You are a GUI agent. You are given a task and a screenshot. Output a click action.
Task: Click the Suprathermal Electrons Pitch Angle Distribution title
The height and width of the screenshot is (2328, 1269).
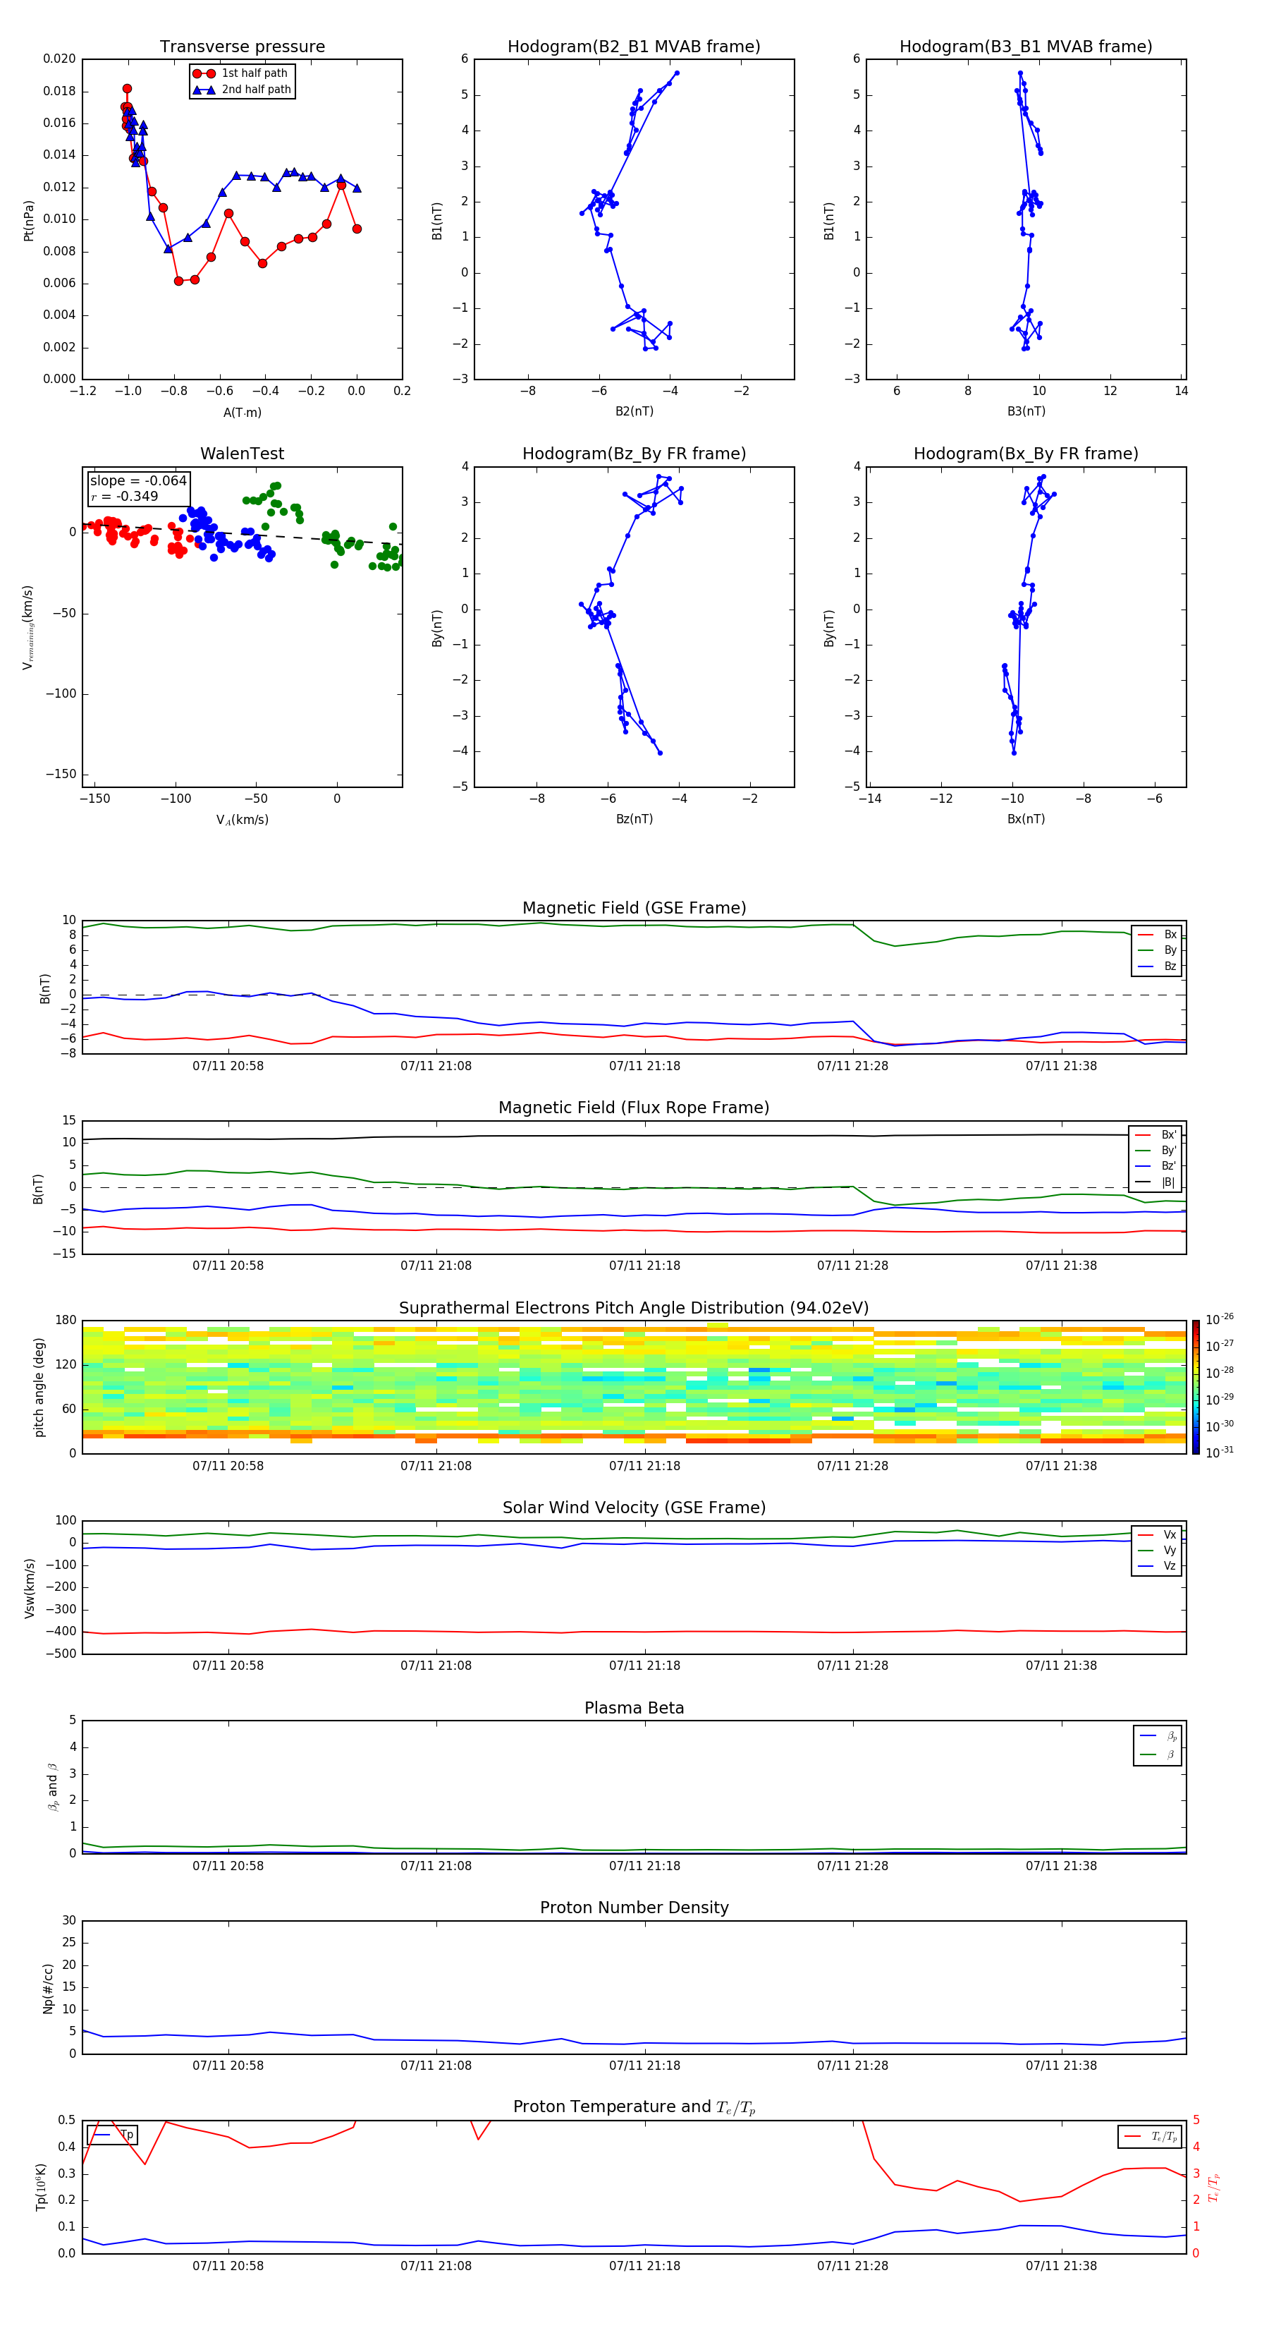tap(634, 1309)
